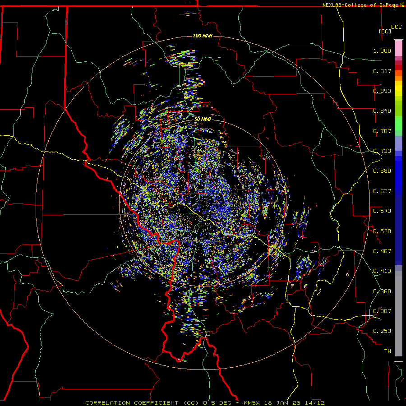Select the 0.307 legend value
This screenshot has width=406, height=406.
click(x=382, y=311)
